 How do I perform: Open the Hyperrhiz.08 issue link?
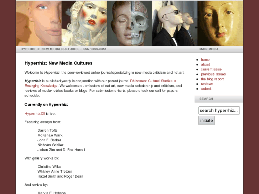coord(35,114)
